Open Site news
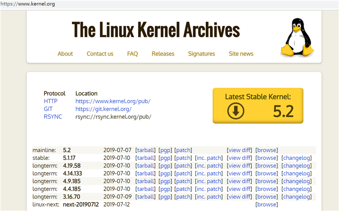339x211 pixels. pyautogui.click(x=241, y=54)
